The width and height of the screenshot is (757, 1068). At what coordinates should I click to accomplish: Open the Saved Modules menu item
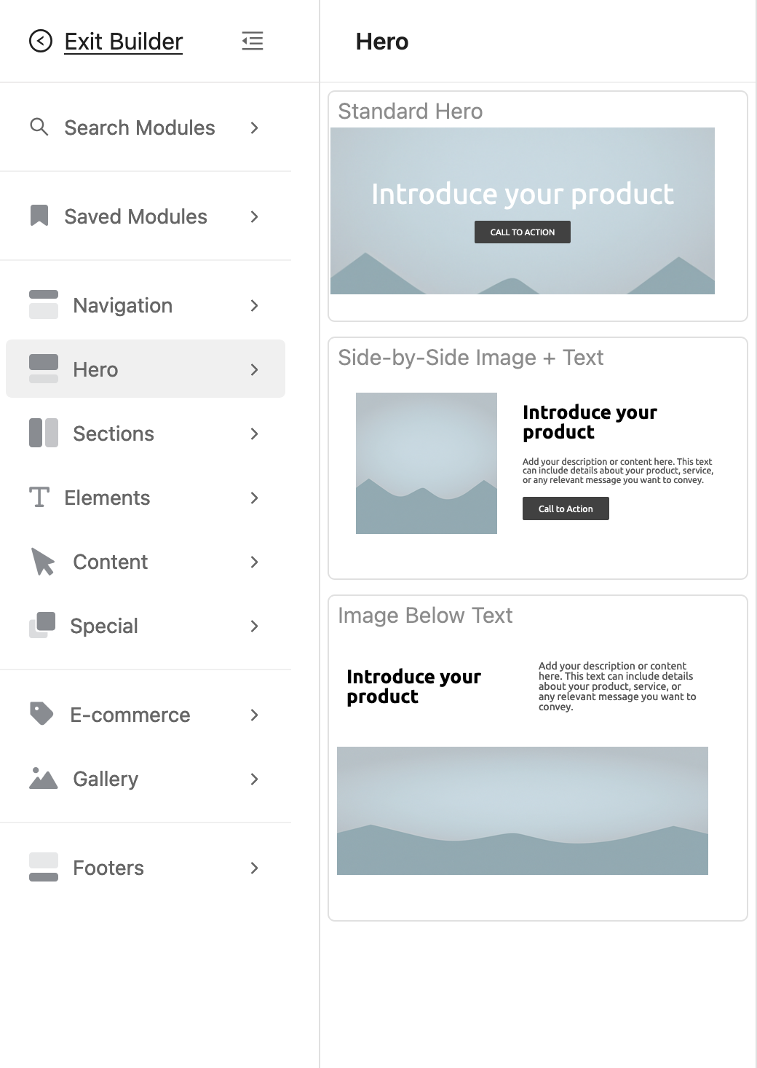tap(135, 216)
